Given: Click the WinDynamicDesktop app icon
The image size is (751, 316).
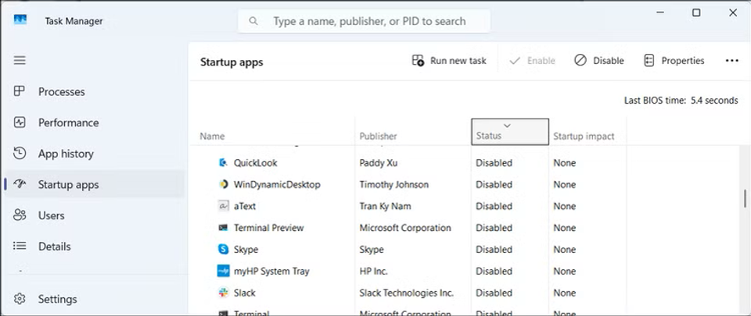Looking at the screenshot, I should [x=223, y=184].
